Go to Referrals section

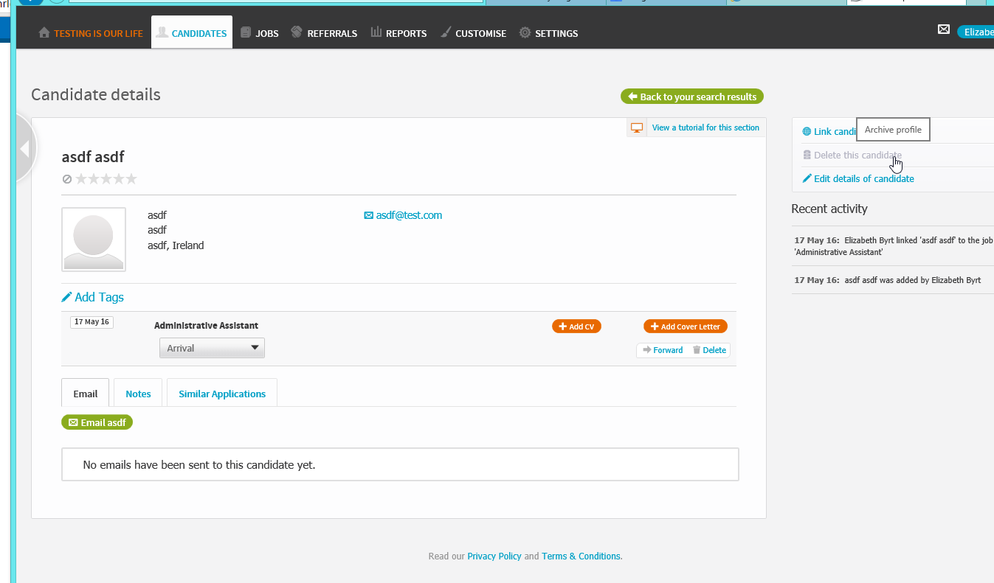click(x=324, y=33)
